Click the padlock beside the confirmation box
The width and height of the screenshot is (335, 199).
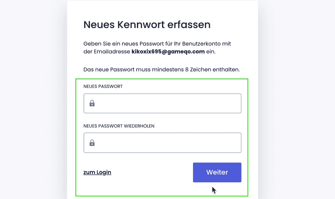click(x=92, y=143)
